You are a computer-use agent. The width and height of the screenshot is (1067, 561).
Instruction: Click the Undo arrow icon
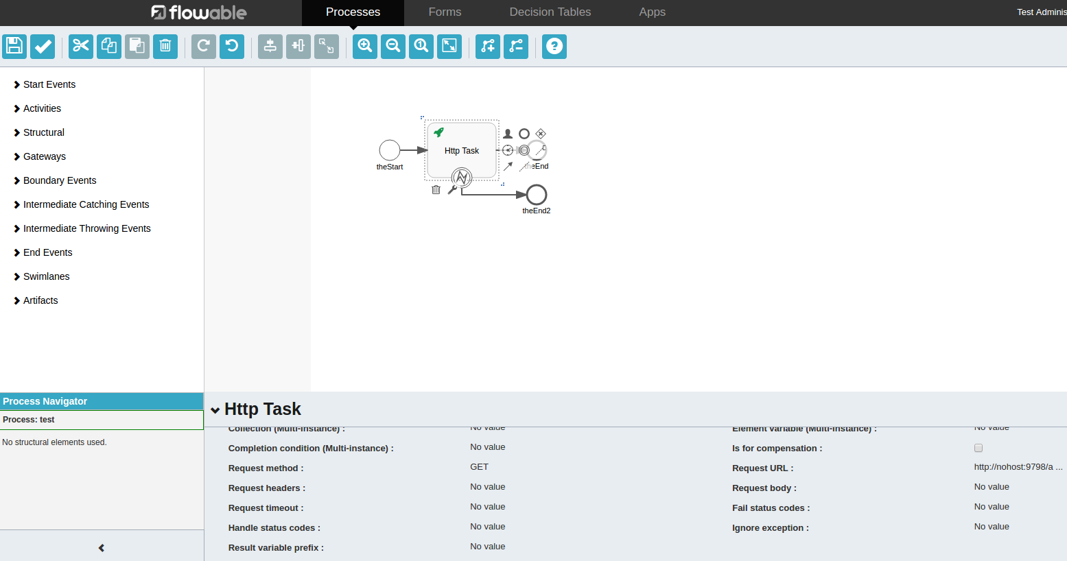coord(232,47)
